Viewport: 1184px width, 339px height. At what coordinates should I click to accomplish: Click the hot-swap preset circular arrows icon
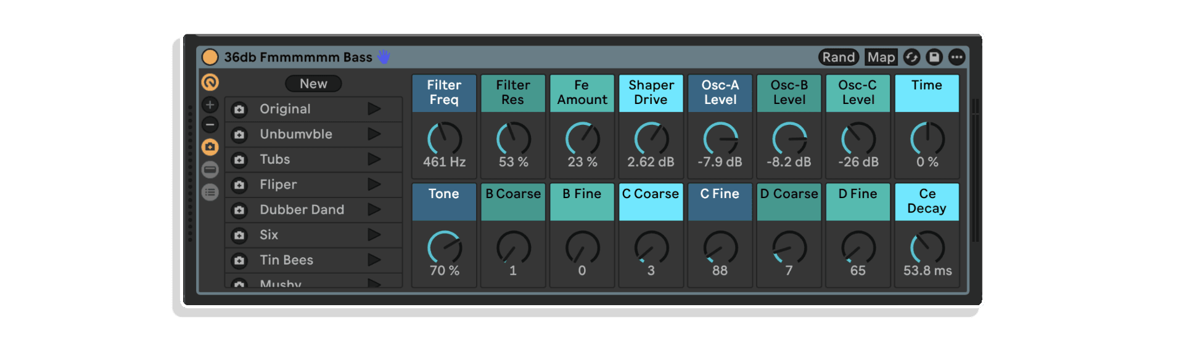pos(911,57)
